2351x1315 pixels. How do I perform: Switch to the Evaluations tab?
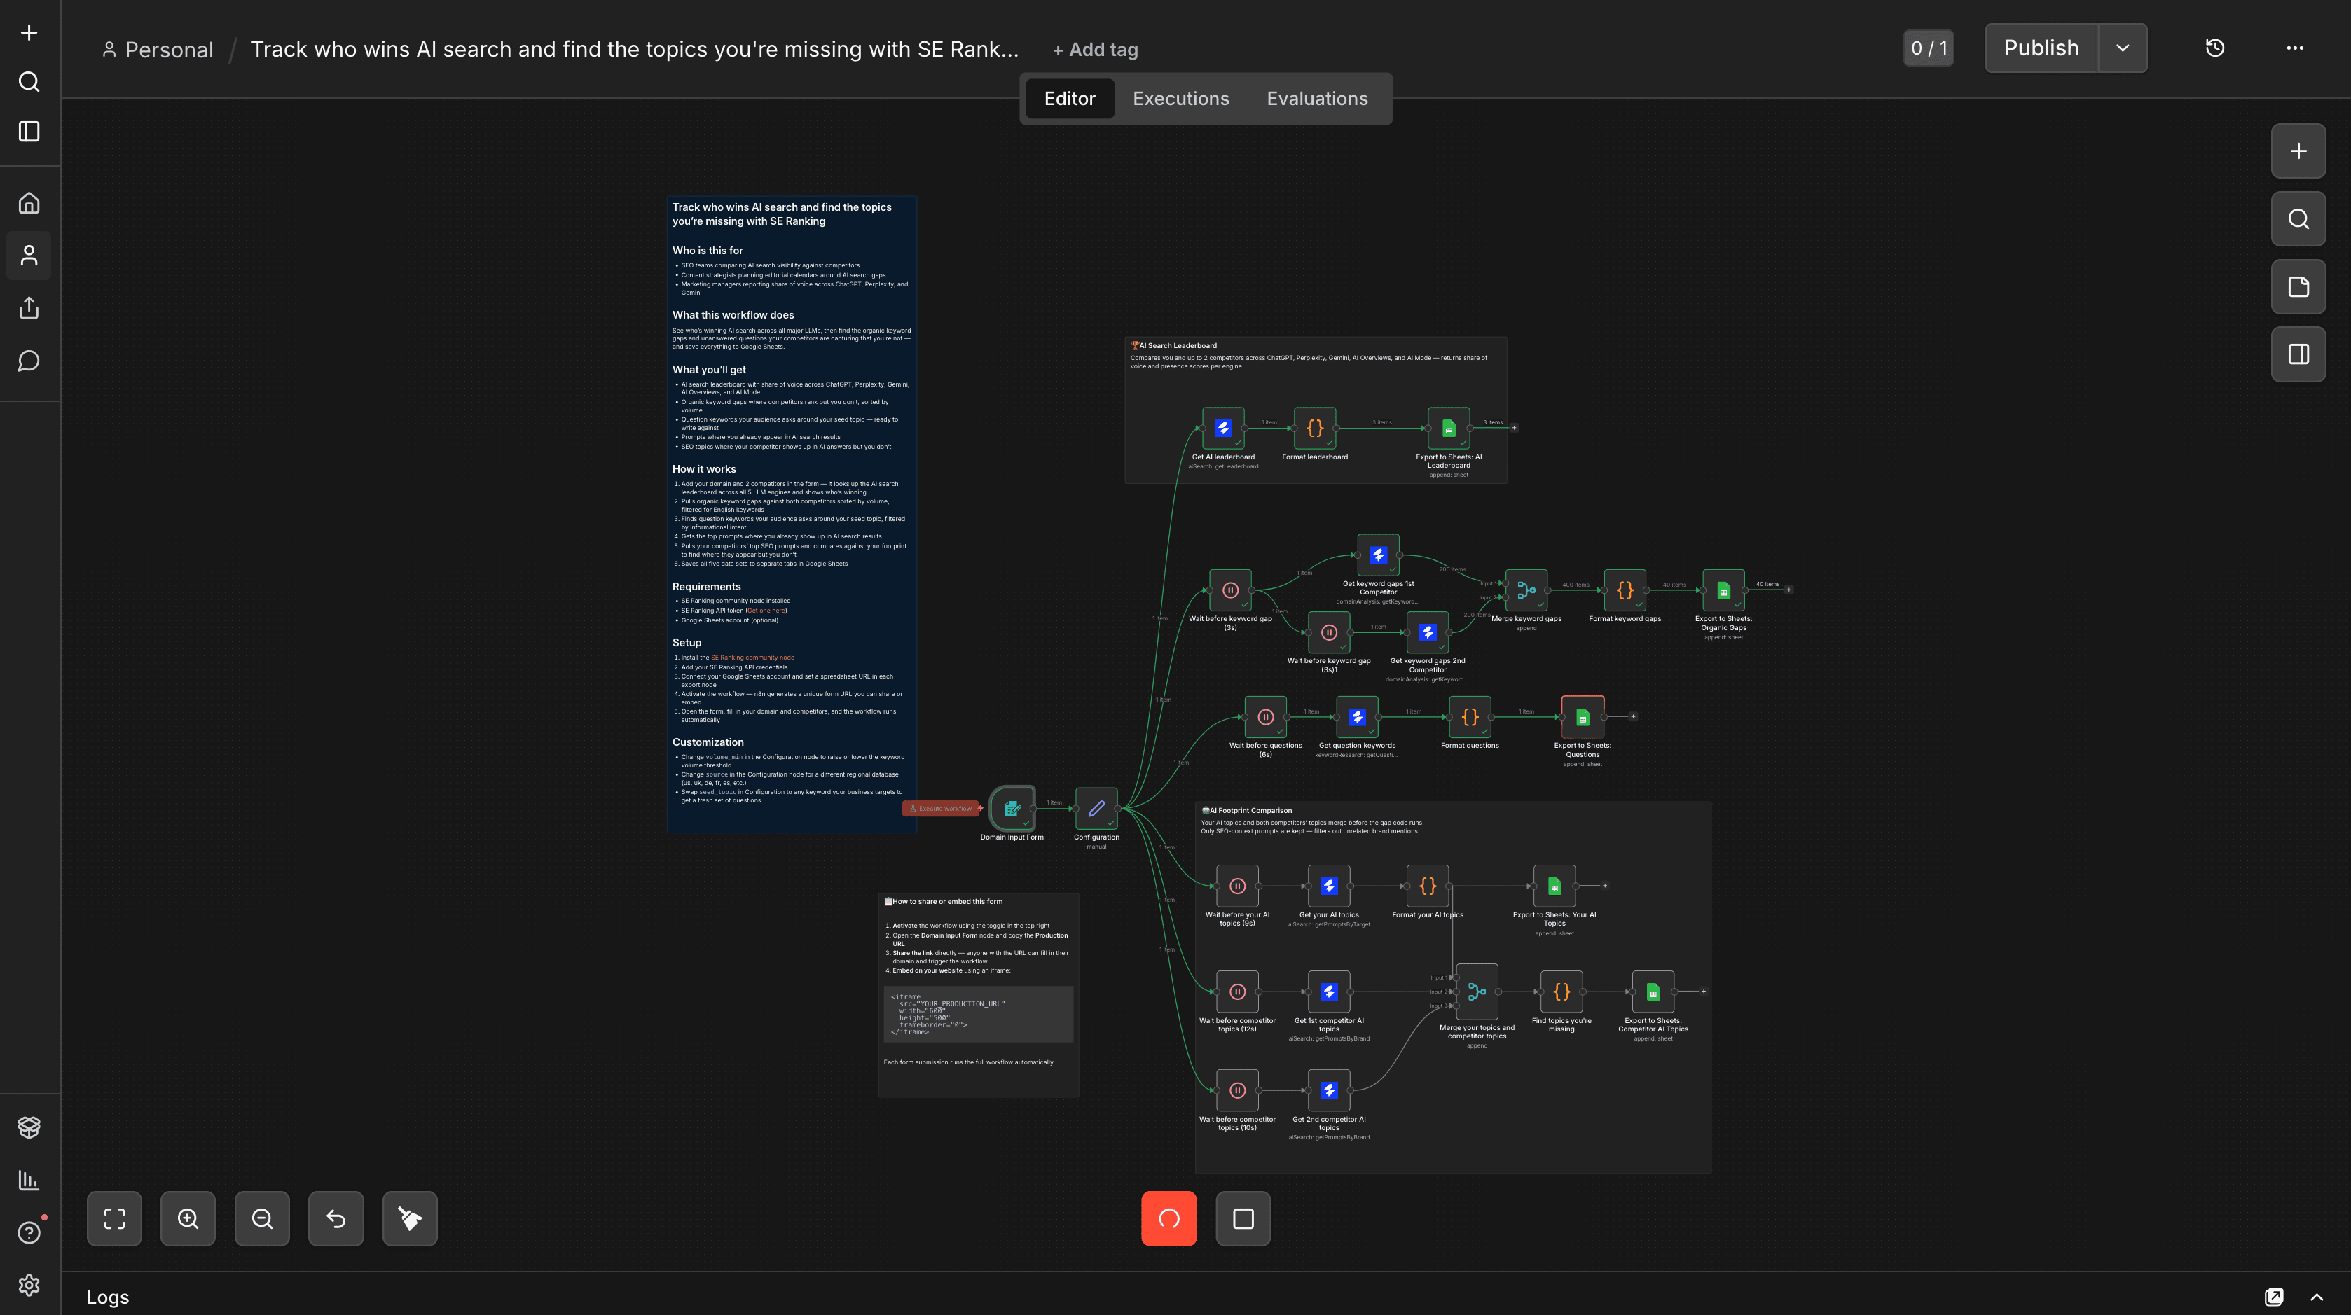1317,97
